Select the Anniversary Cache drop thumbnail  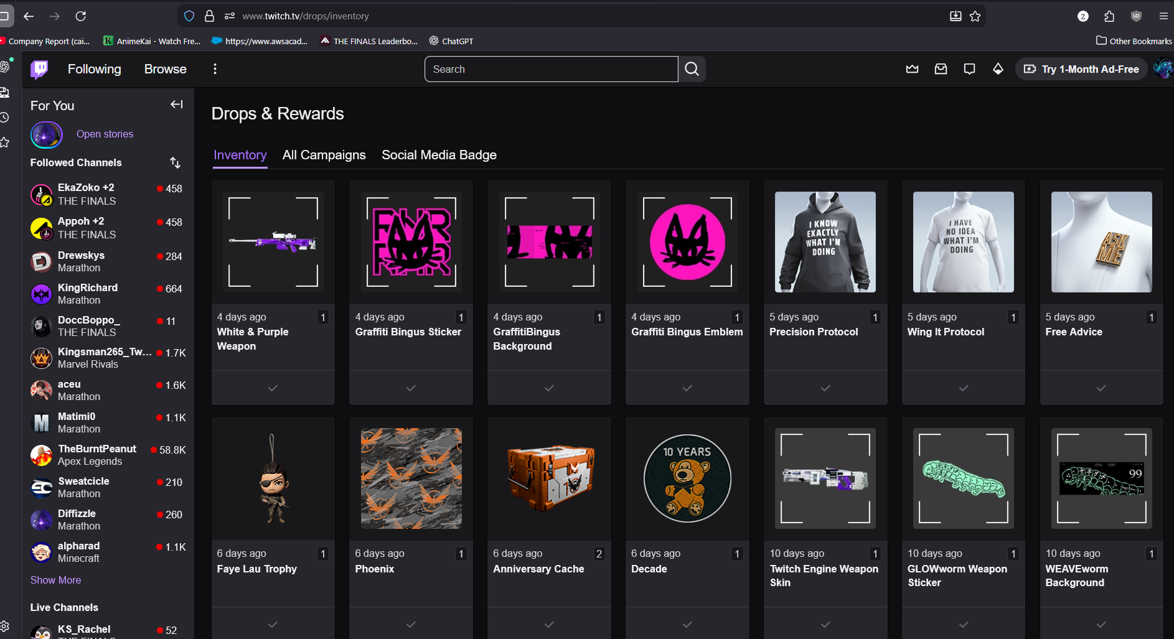point(549,478)
